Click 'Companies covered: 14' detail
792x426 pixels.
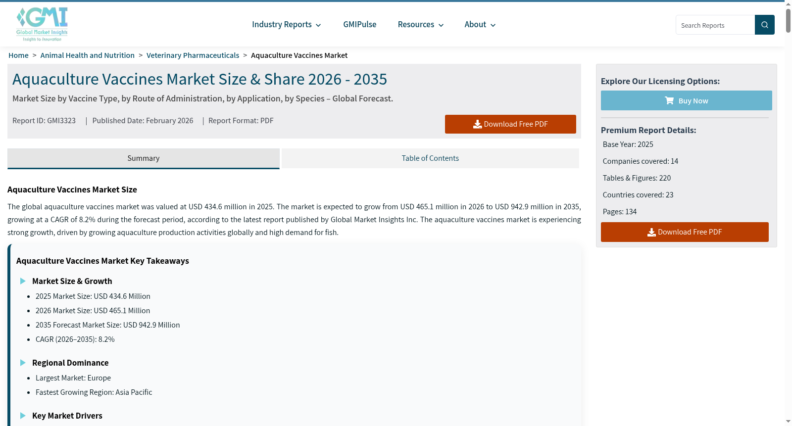pyautogui.click(x=640, y=161)
